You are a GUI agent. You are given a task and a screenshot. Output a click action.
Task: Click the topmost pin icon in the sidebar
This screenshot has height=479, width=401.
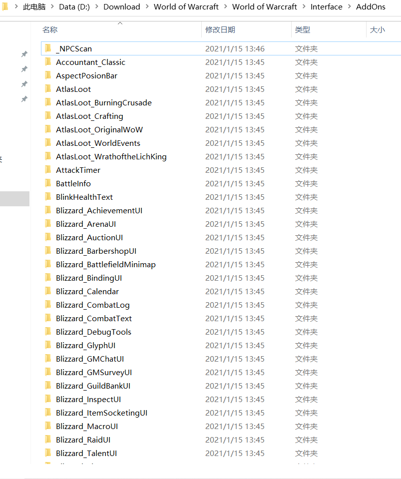tap(24, 54)
